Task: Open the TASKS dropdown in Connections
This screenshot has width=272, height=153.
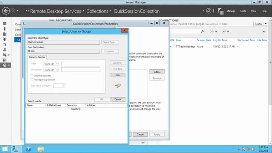Action: pos(261,24)
